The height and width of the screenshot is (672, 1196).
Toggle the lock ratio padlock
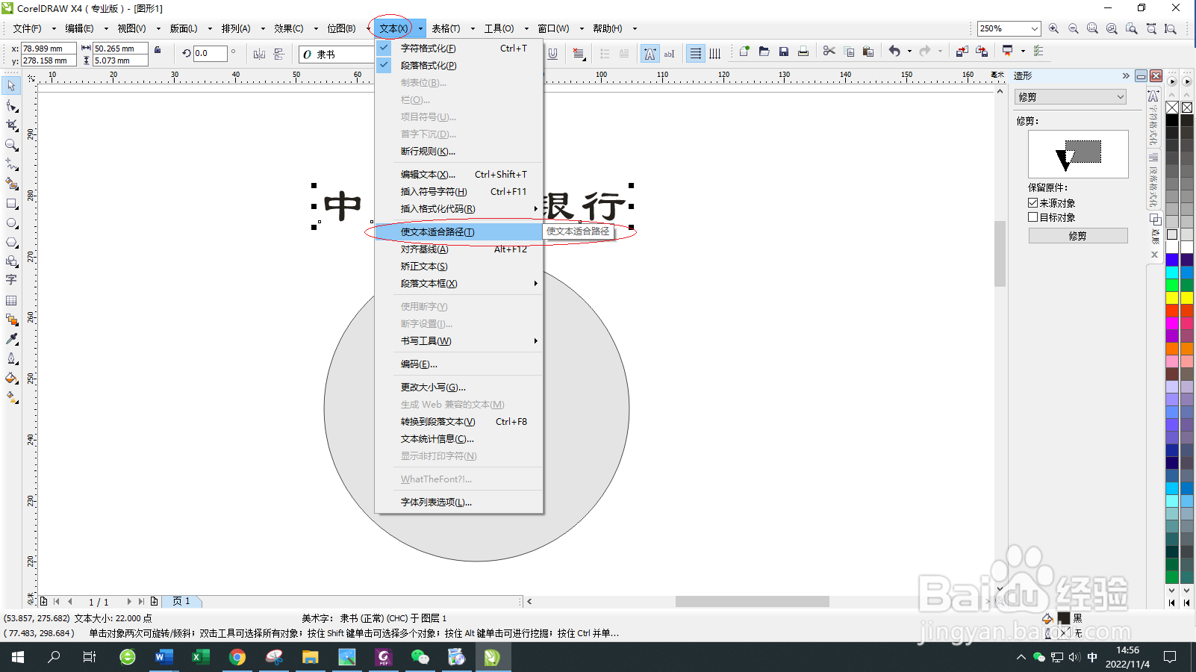(x=158, y=50)
